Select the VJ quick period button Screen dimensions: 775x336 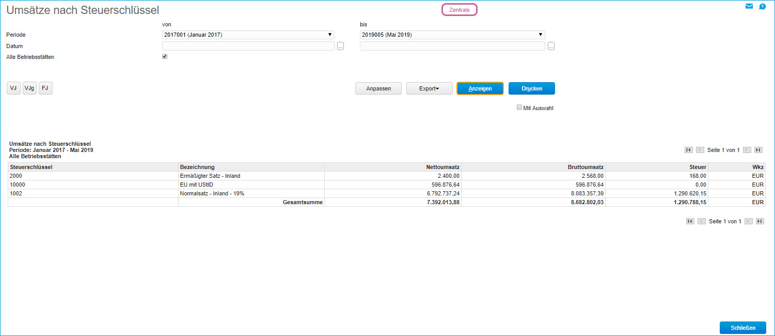[x=13, y=88]
